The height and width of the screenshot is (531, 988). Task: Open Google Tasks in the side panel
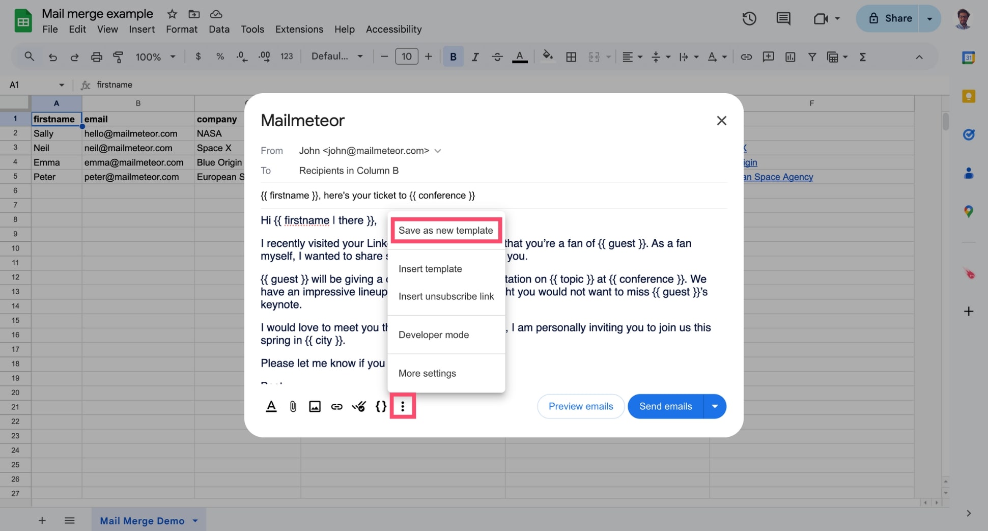(x=968, y=134)
